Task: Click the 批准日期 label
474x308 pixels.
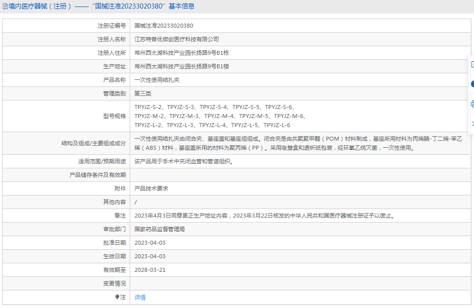Action: (x=114, y=243)
